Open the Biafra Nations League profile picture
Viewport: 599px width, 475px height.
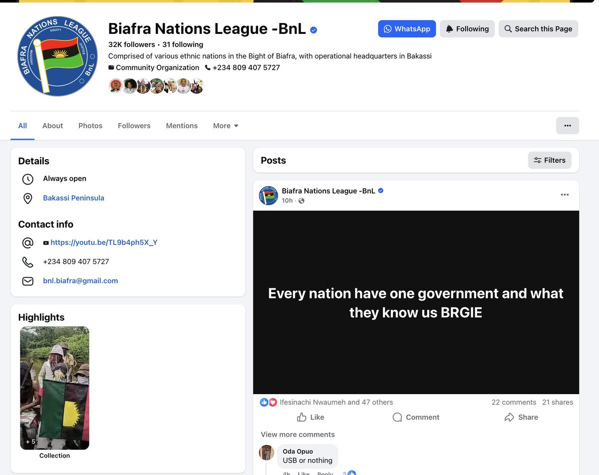coord(58,56)
